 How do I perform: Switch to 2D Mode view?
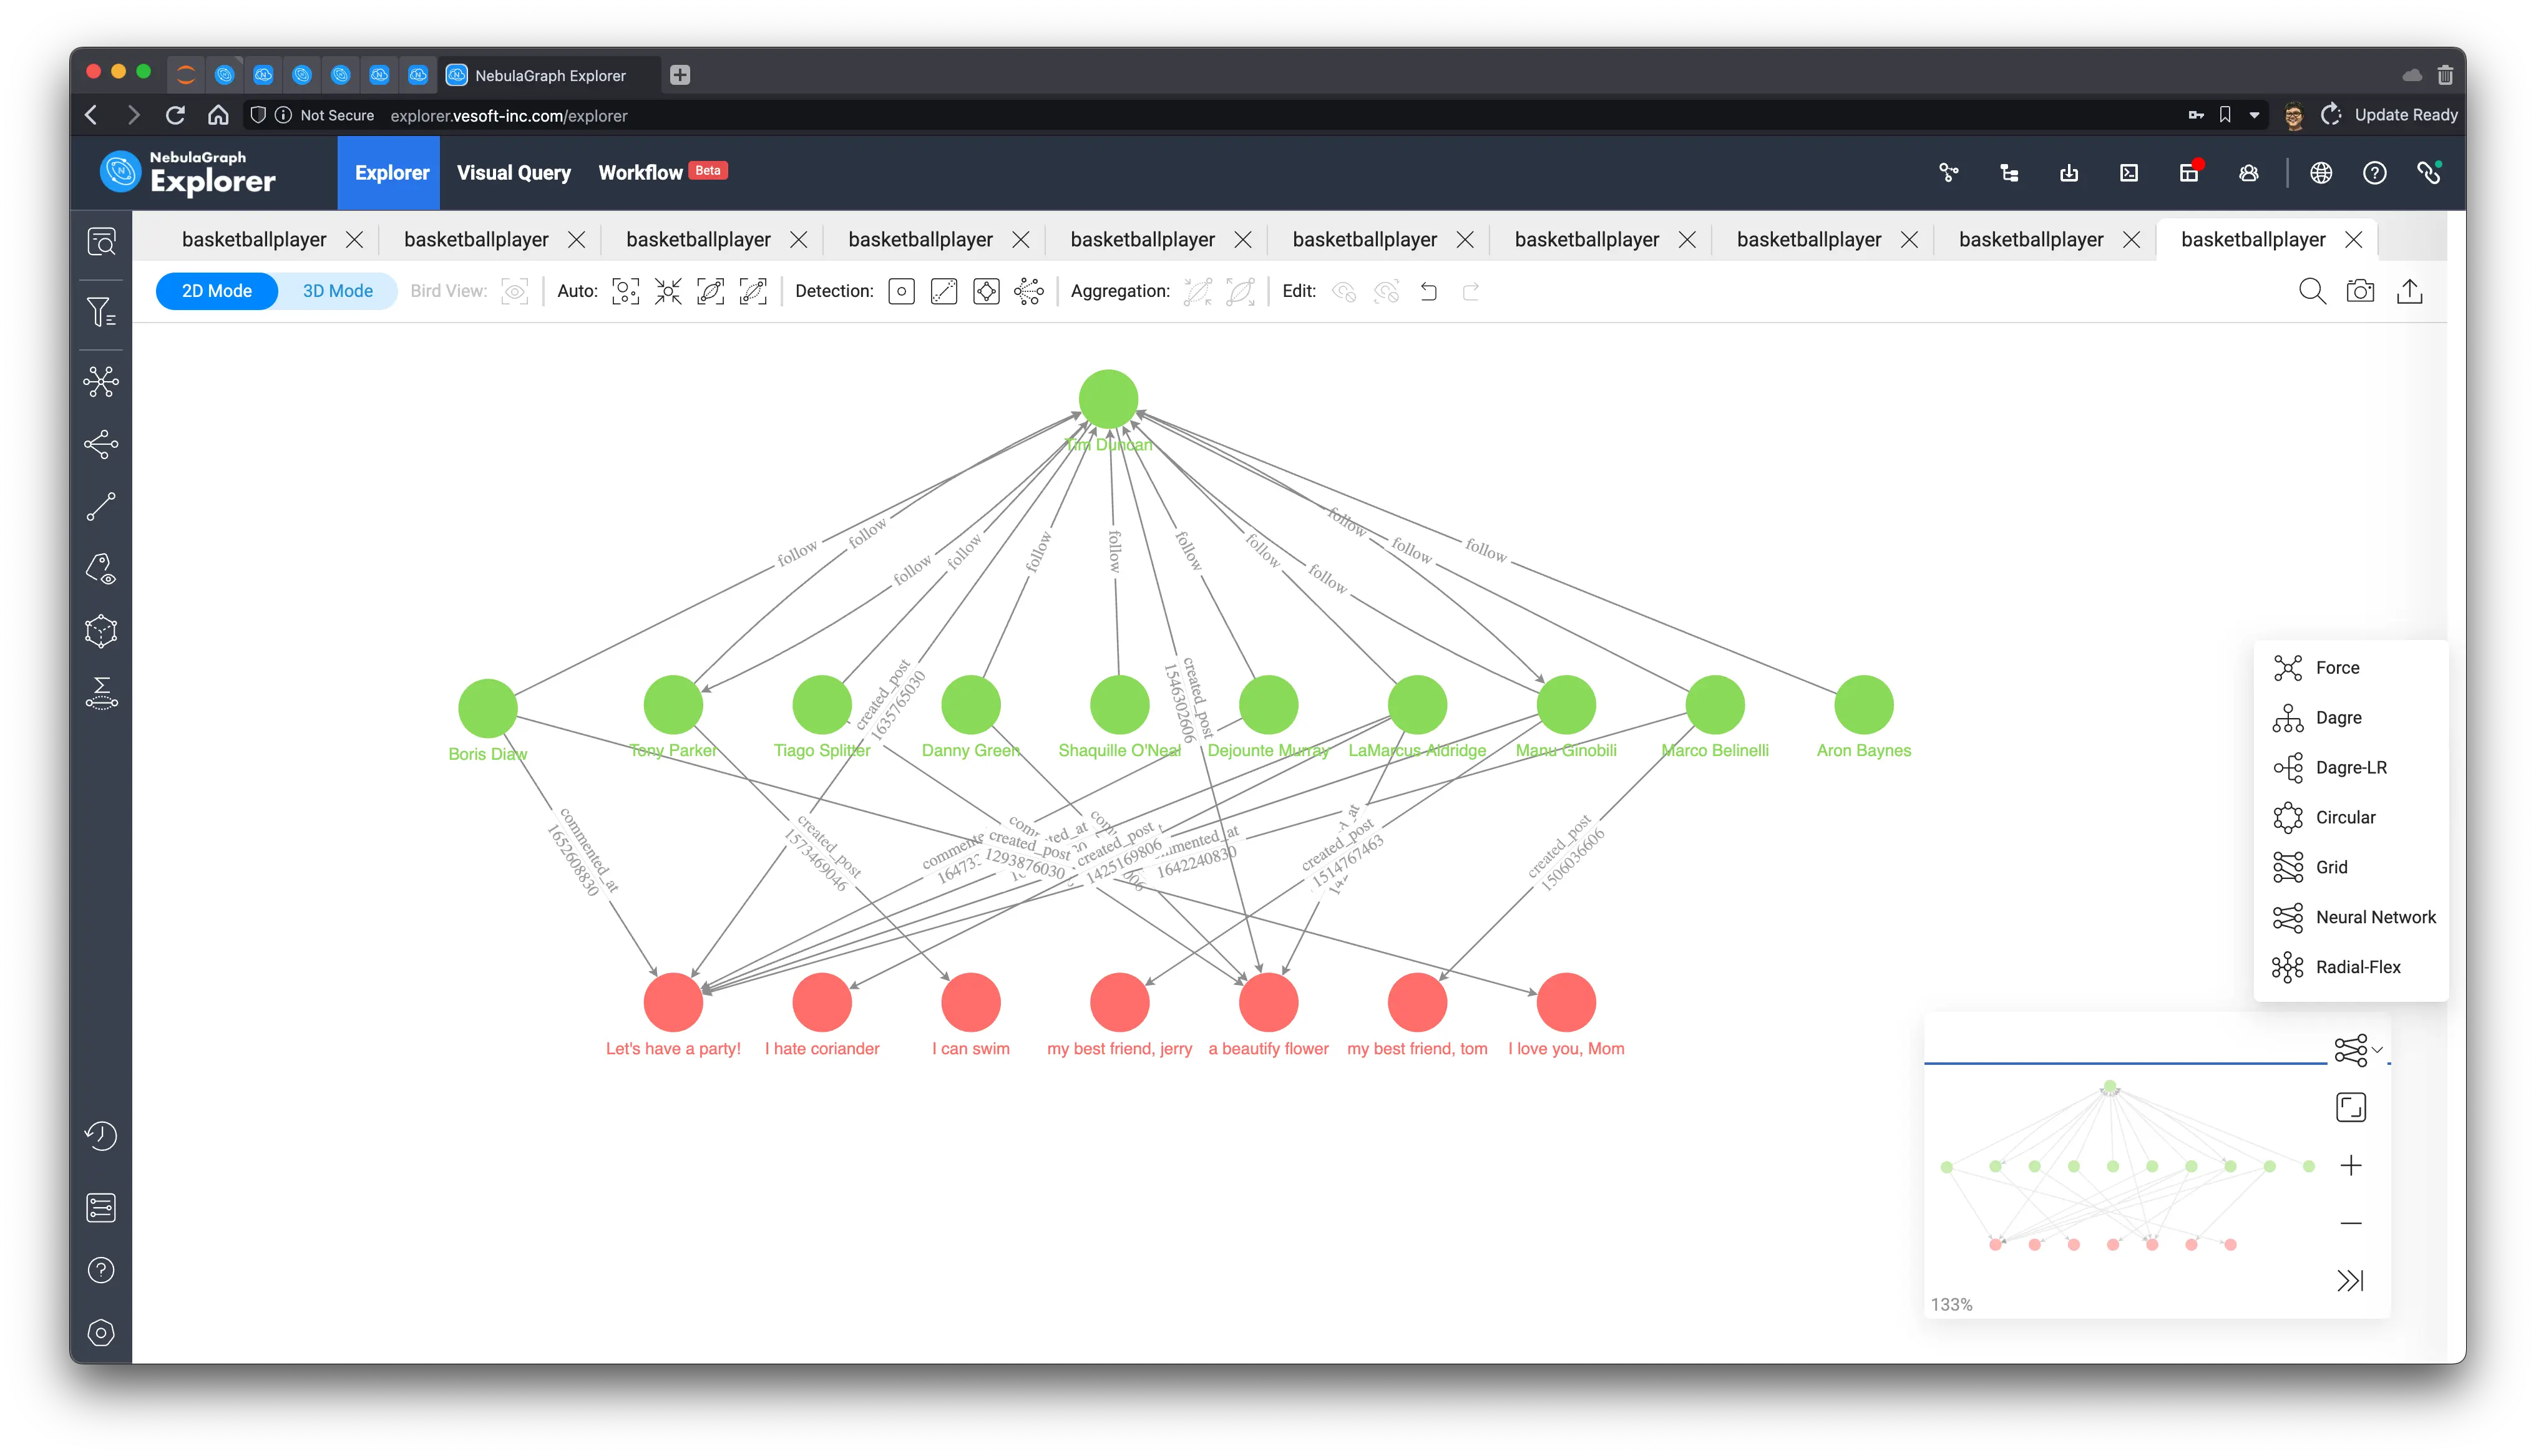tap(214, 291)
